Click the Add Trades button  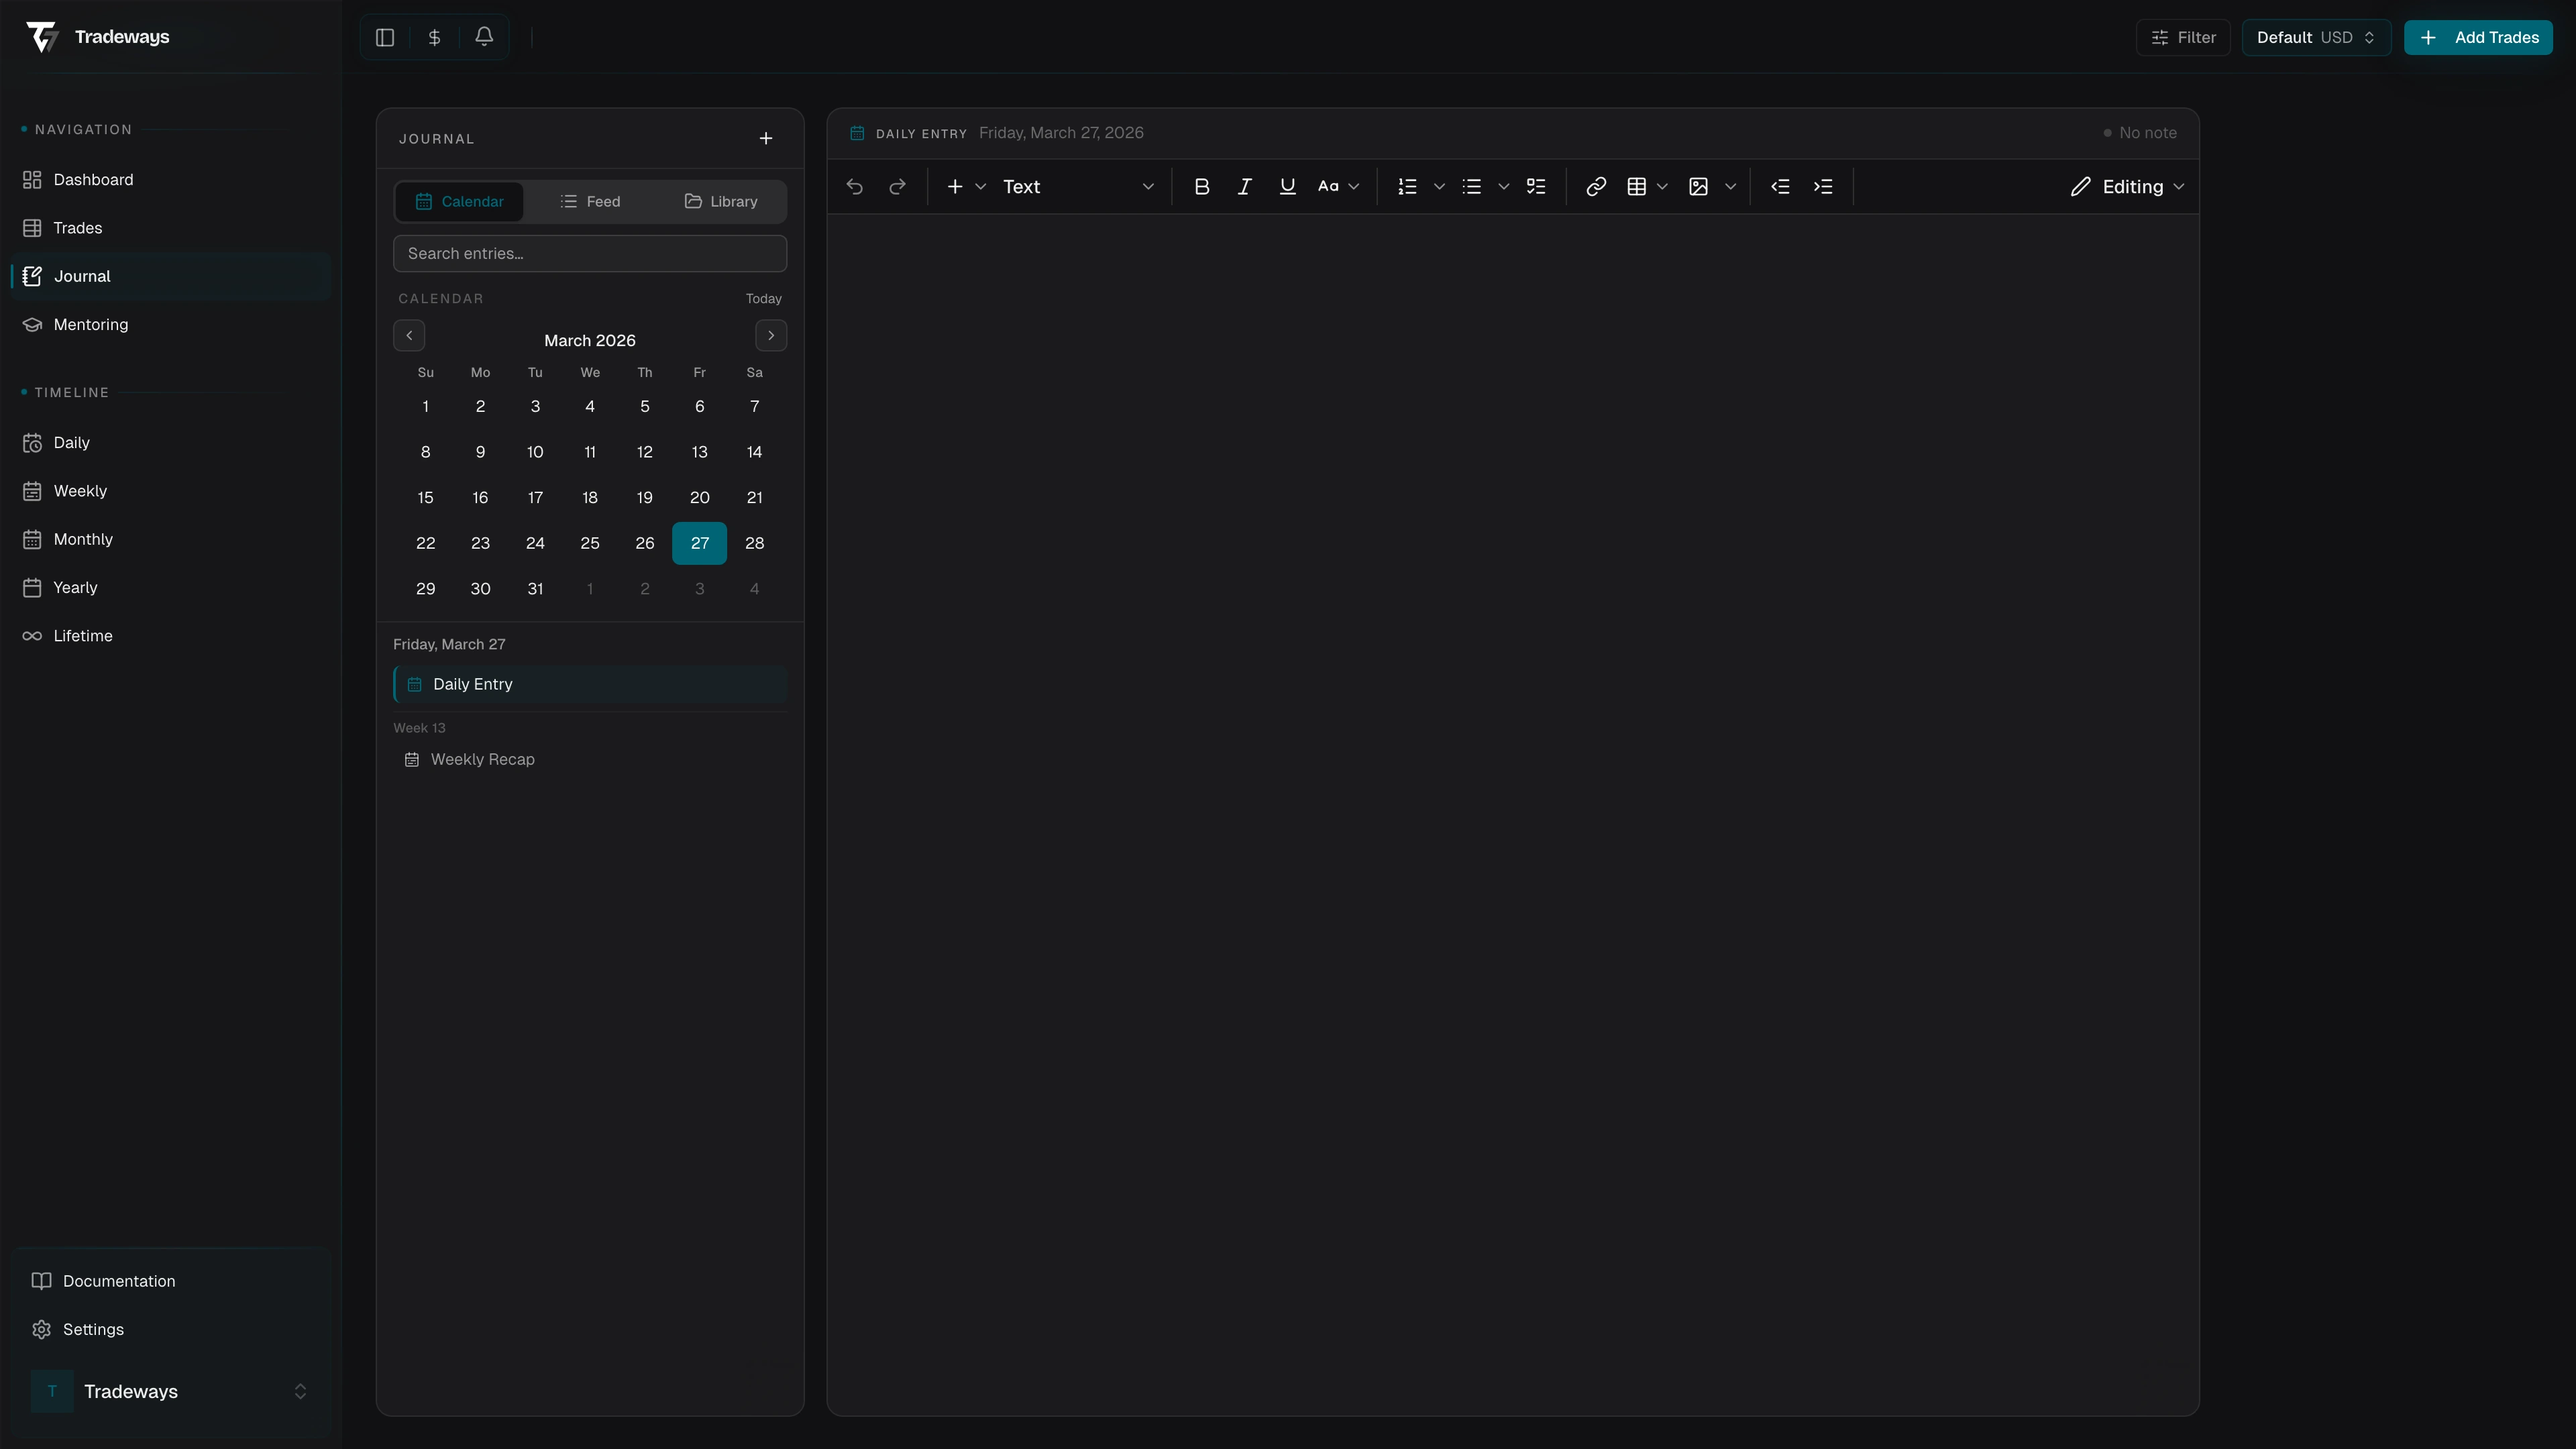coord(2479,37)
